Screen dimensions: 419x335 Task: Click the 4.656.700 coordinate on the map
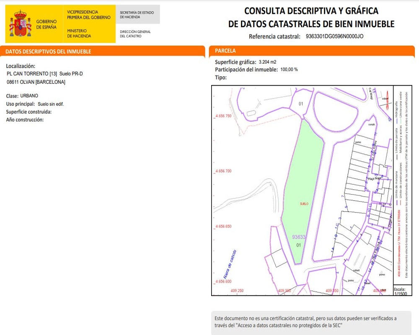[223, 171]
